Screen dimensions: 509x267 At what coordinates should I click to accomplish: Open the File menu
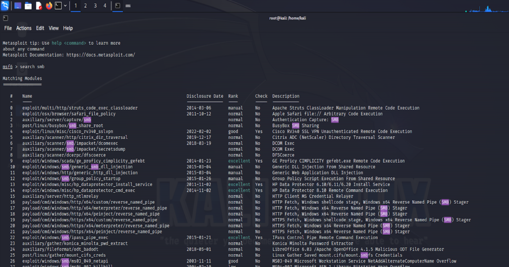coord(8,28)
